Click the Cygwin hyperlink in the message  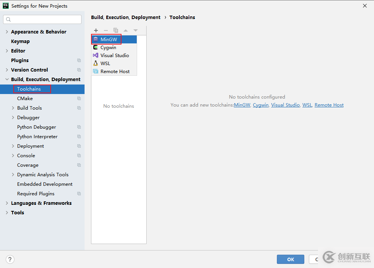(261, 105)
